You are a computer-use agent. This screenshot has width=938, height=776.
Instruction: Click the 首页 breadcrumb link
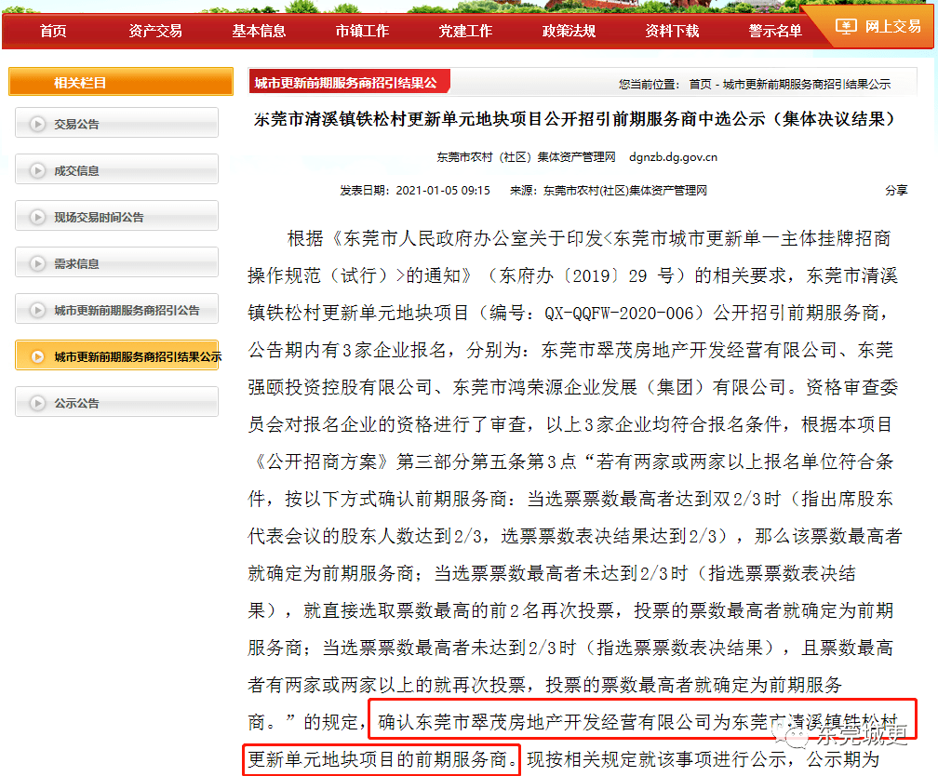(700, 84)
